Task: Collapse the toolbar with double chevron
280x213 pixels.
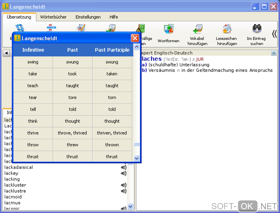Action: (x=274, y=34)
